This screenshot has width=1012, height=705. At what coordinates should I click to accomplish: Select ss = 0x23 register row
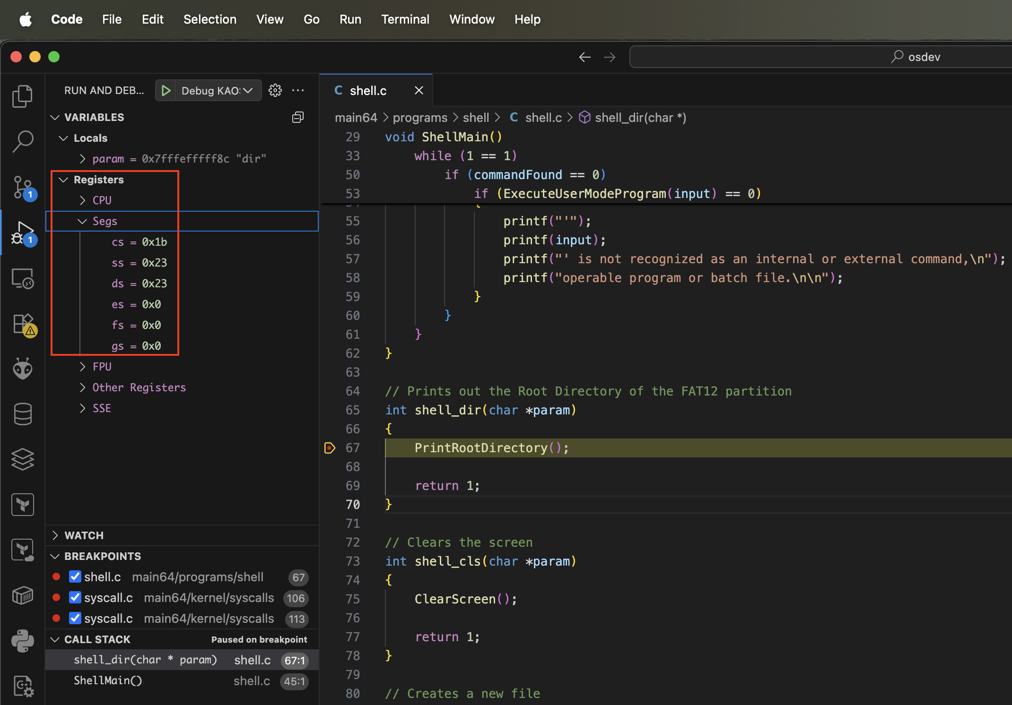[x=182, y=263]
